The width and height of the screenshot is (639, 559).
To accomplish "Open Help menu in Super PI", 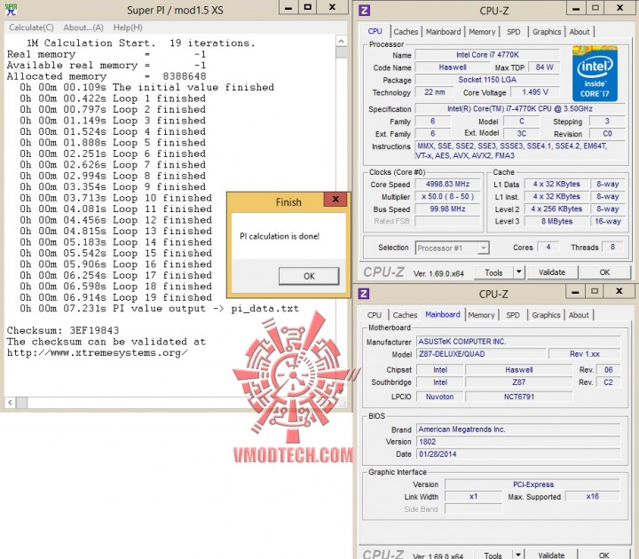I will point(128,28).
